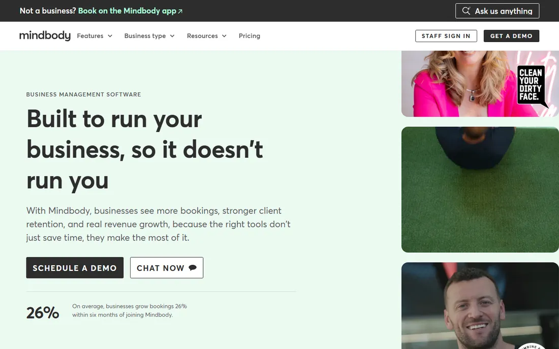Open the Features menu
Viewport: 559px width, 349px height.
coord(95,36)
